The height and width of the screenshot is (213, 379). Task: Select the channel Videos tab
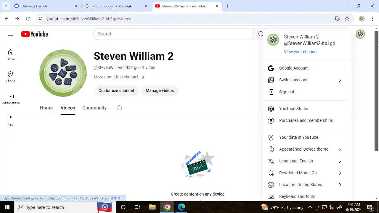point(68,108)
